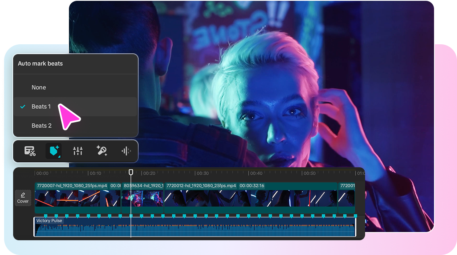The height and width of the screenshot is (255, 457).
Task: Expand the beat tool corner dropdown triangle
Action: (x=59, y=157)
